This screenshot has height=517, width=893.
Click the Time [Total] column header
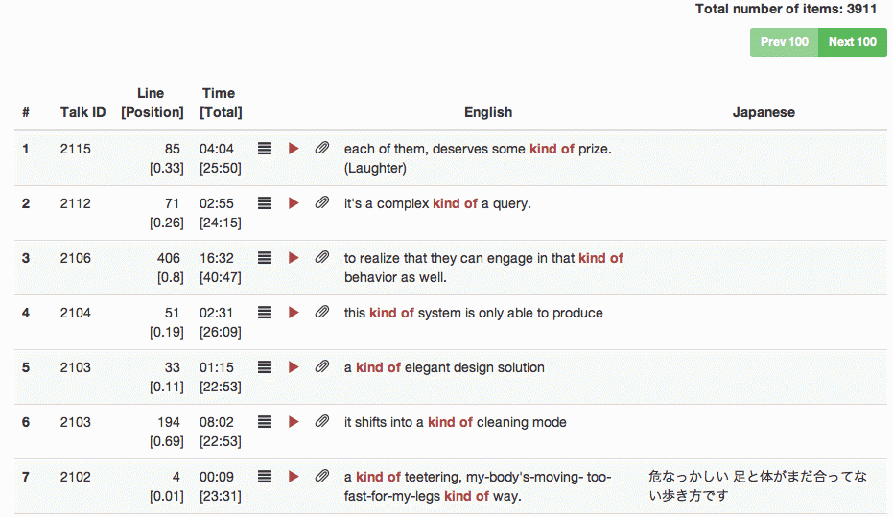(220, 103)
